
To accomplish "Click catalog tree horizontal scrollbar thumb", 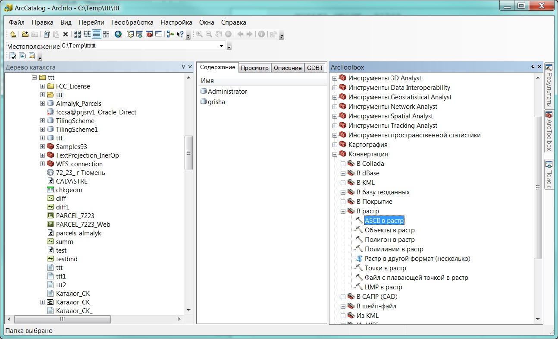I will pos(63,320).
